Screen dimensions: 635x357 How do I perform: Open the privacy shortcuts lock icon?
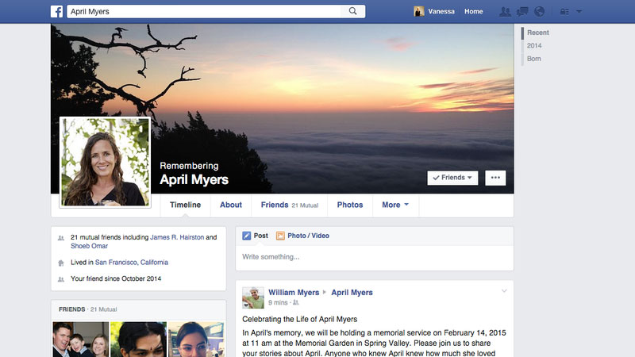(564, 12)
